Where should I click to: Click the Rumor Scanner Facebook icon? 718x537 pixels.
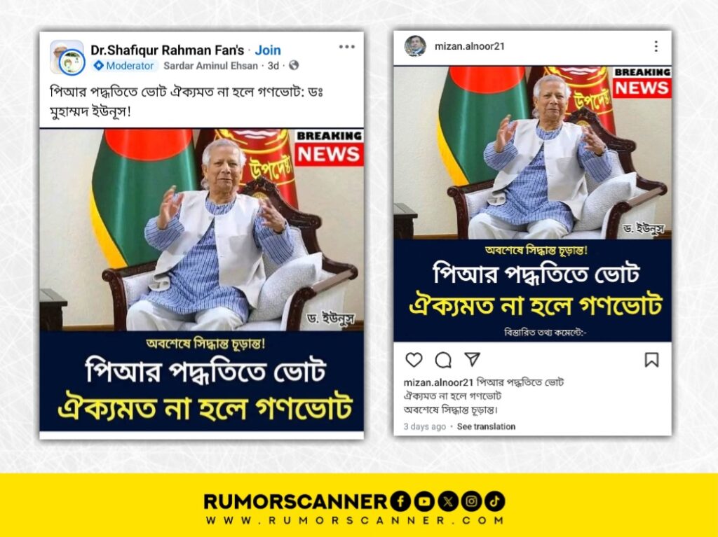[x=400, y=501]
